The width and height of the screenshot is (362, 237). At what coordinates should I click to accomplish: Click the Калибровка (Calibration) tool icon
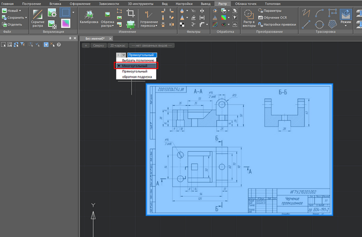[89, 14]
